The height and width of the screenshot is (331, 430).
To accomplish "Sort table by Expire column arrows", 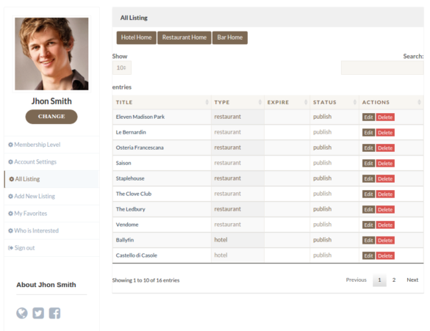I will coord(306,102).
